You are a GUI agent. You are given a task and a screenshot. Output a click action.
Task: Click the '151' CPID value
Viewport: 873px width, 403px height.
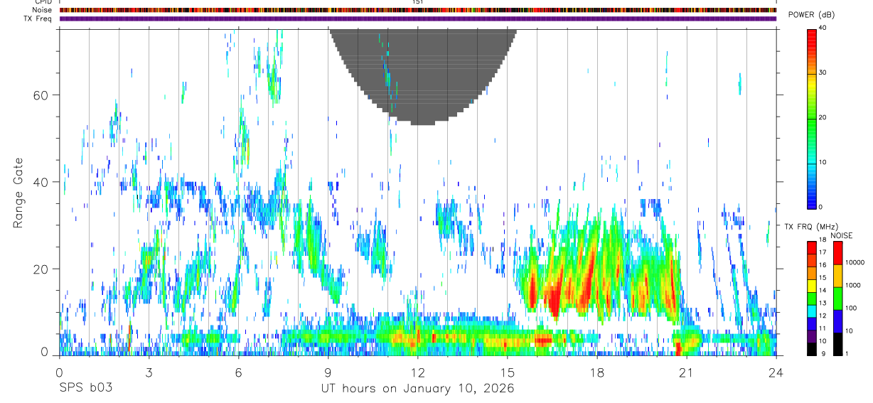click(418, 2)
